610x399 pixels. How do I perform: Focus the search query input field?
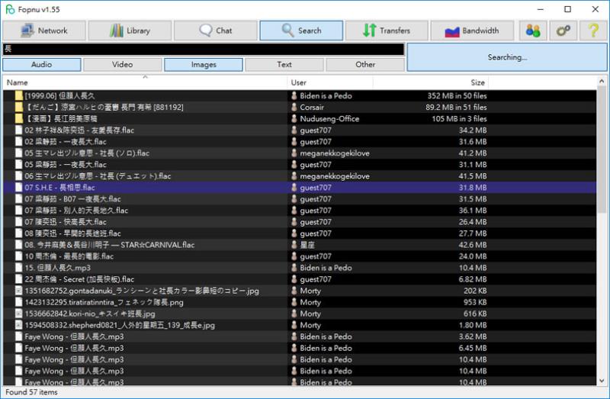[x=204, y=49]
